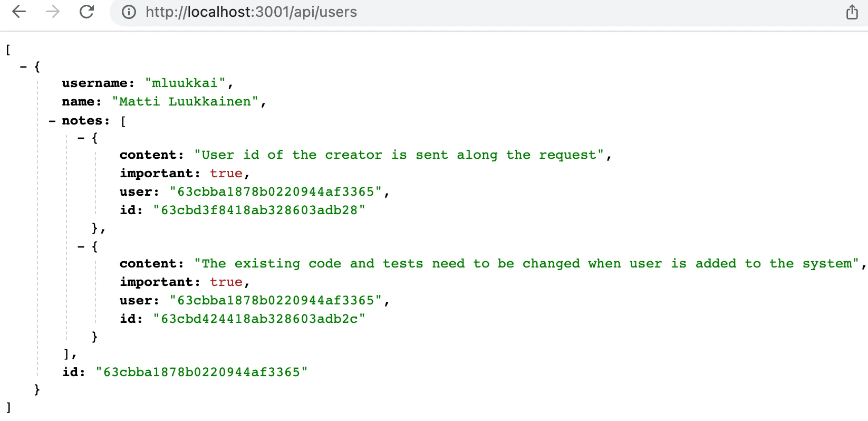The height and width of the screenshot is (421, 868).
Task: Go back with the browser back arrow
Action: 19,12
